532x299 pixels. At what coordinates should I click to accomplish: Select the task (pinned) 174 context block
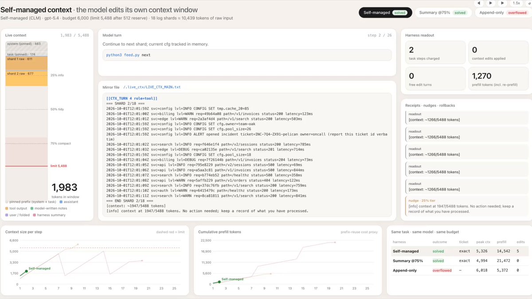[27, 54]
